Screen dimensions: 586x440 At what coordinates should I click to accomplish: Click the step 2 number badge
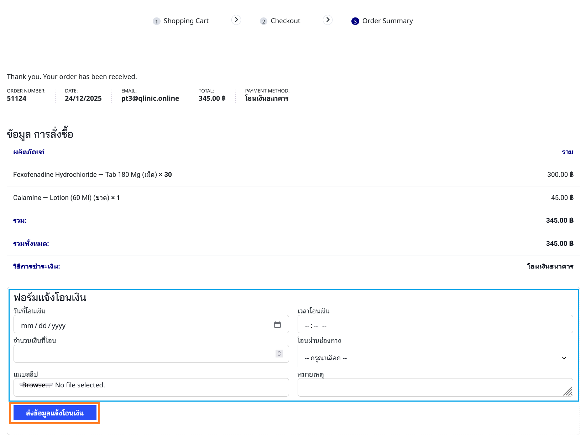click(x=263, y=21)
